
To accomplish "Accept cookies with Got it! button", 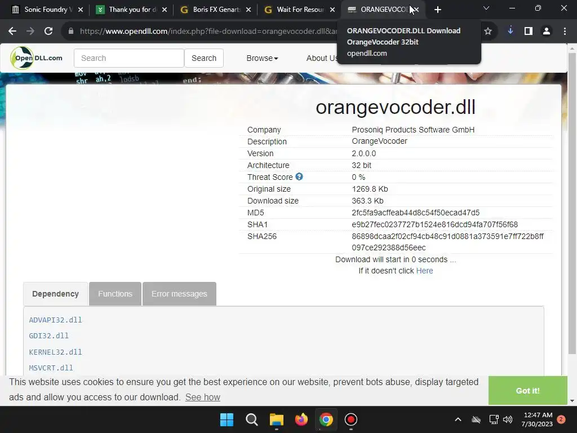I will pyautogui.click(x=527, y=391).
